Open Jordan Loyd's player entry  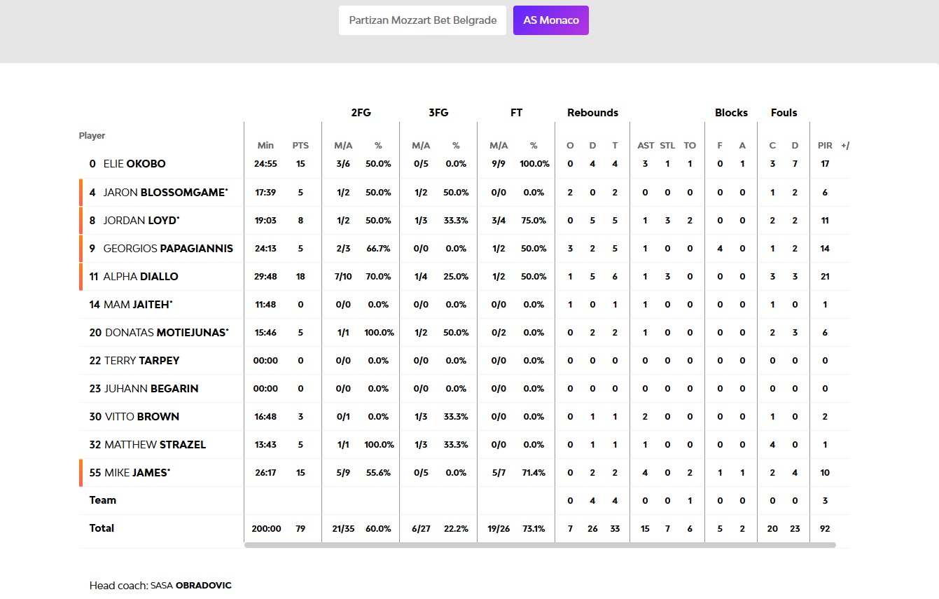[x=141, y=220]
